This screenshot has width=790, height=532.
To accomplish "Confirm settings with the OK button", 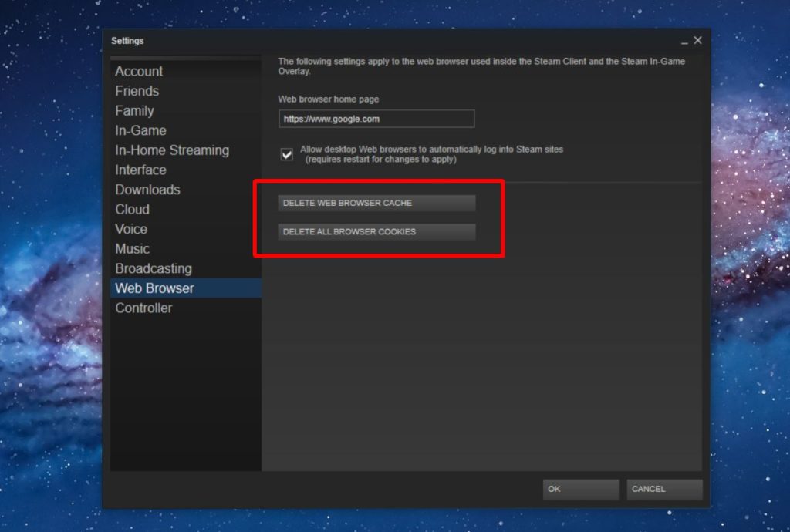I will click(x=580, y=489).
